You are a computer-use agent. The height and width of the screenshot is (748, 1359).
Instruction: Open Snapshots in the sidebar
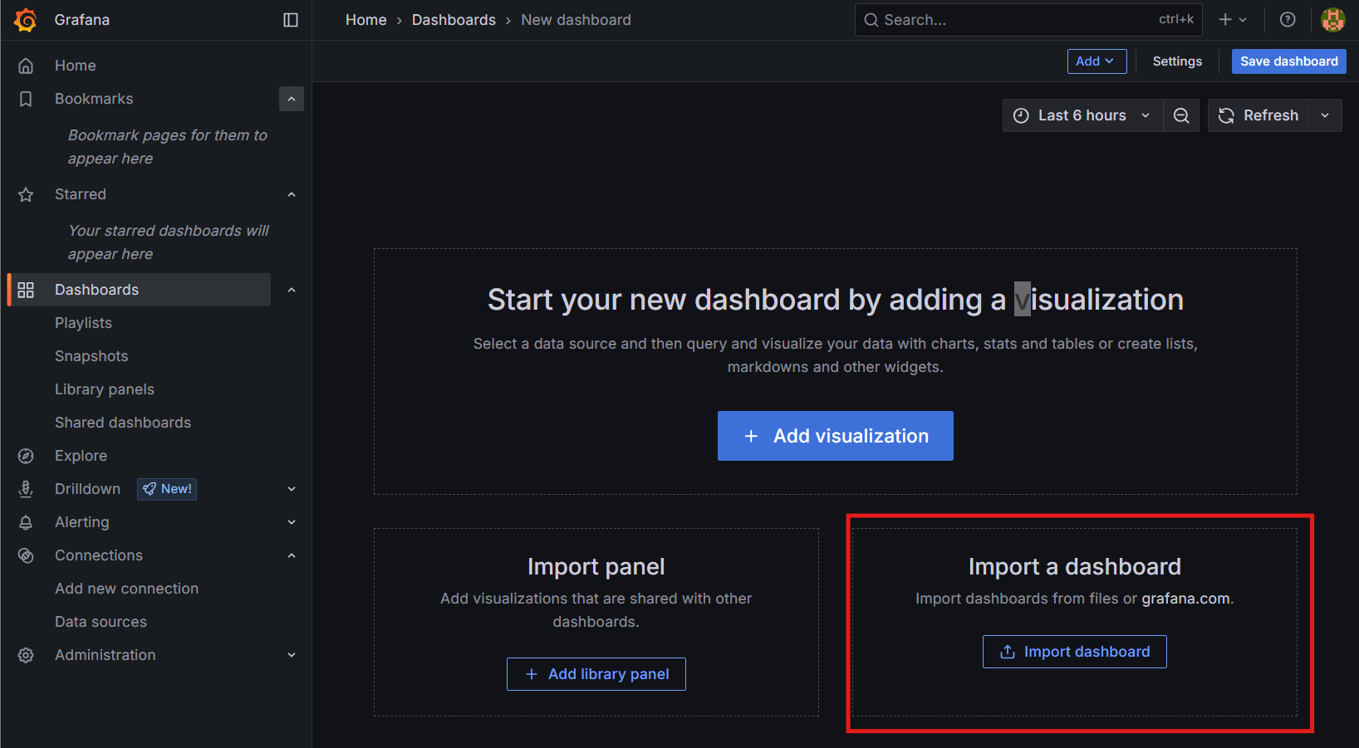pos(91,356)
